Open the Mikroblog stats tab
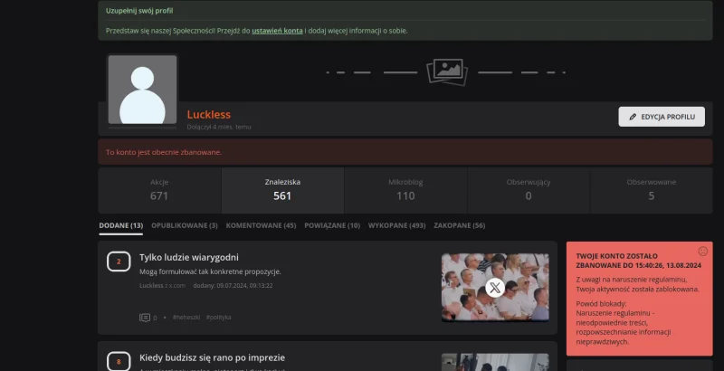The height and width of the screenshot is (371, 724). pyautogui.click(x=405, y=189)
